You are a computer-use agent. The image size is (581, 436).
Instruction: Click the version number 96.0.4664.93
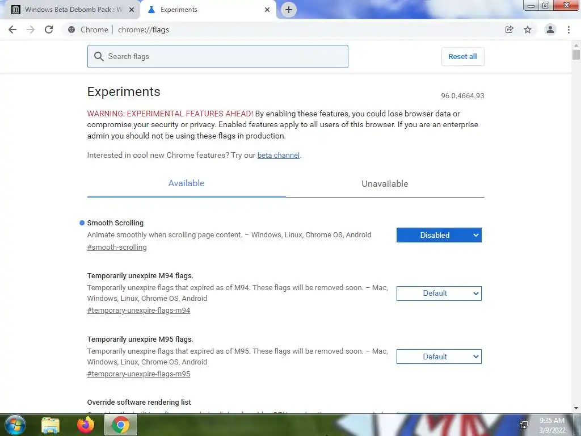click(x=462, y=95)
